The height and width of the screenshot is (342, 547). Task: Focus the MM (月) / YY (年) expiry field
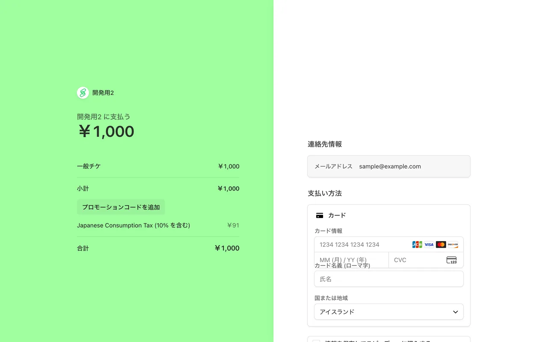(x=351, y=260)
